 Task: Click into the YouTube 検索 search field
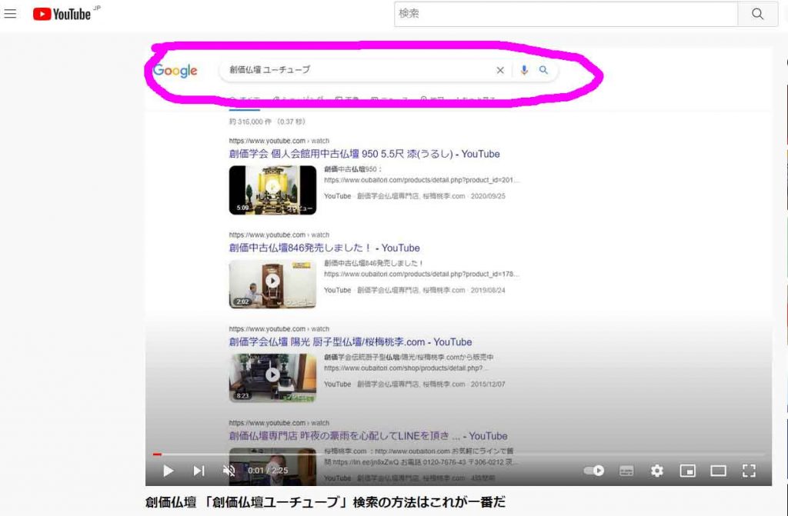click(566, 14)
